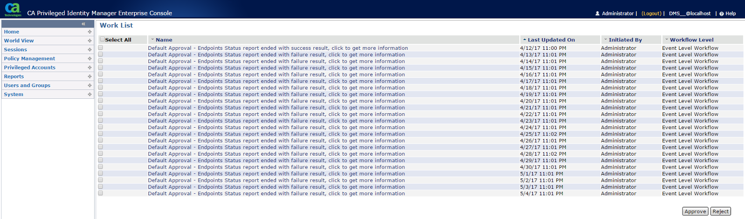Image resolution: width=745 pixels, height=219 pixels.
Task: Expand World View plus icon
Action: [90, 41]
